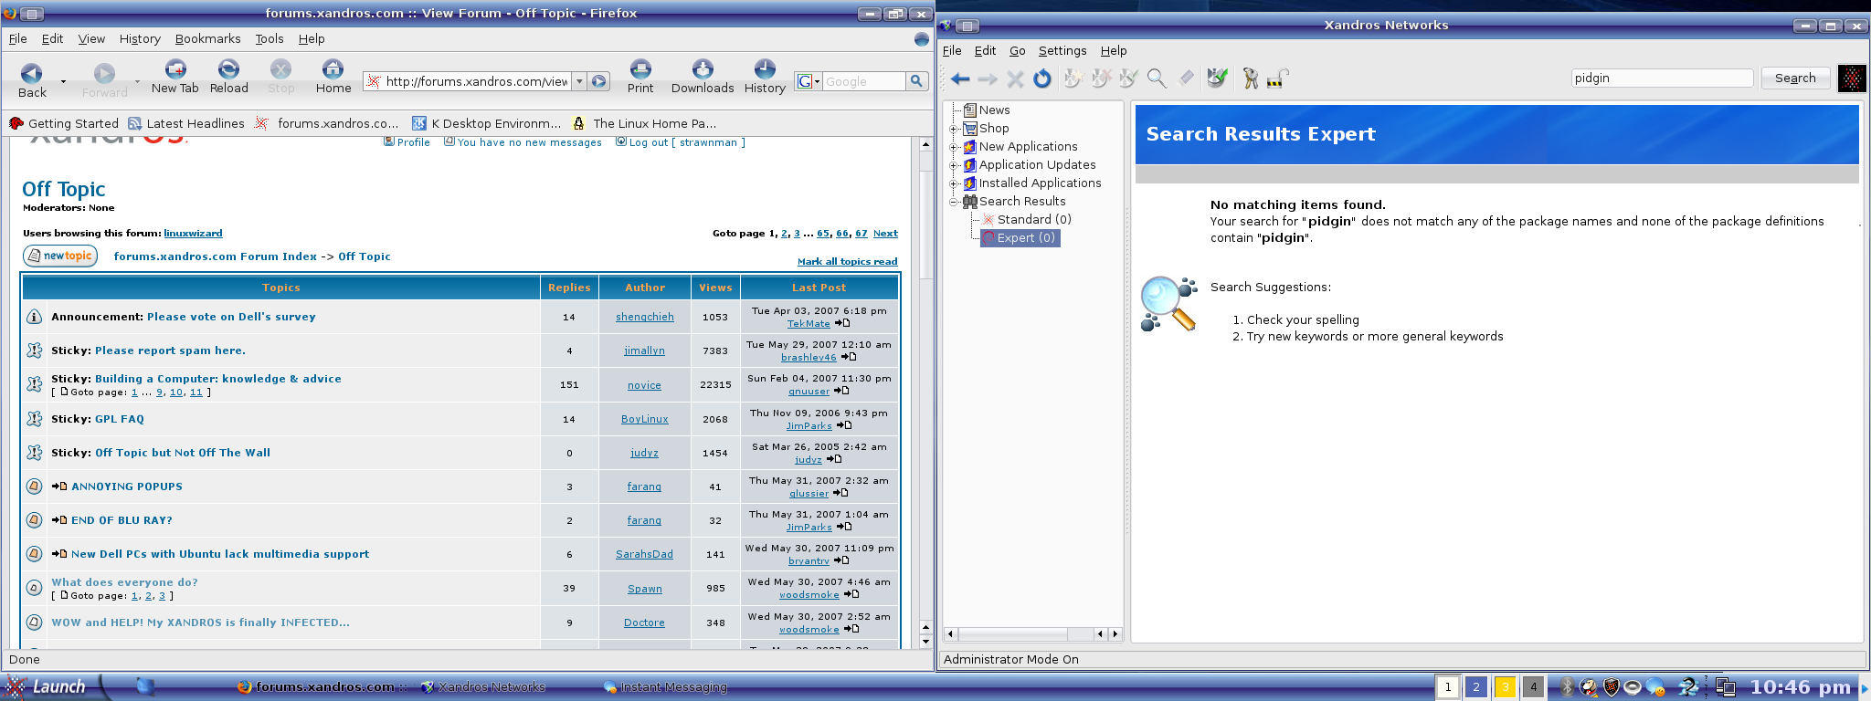This screenshot has height=701, width=1871.
Task: Click instant messaging tray icon
Action: pos(1655,687)
